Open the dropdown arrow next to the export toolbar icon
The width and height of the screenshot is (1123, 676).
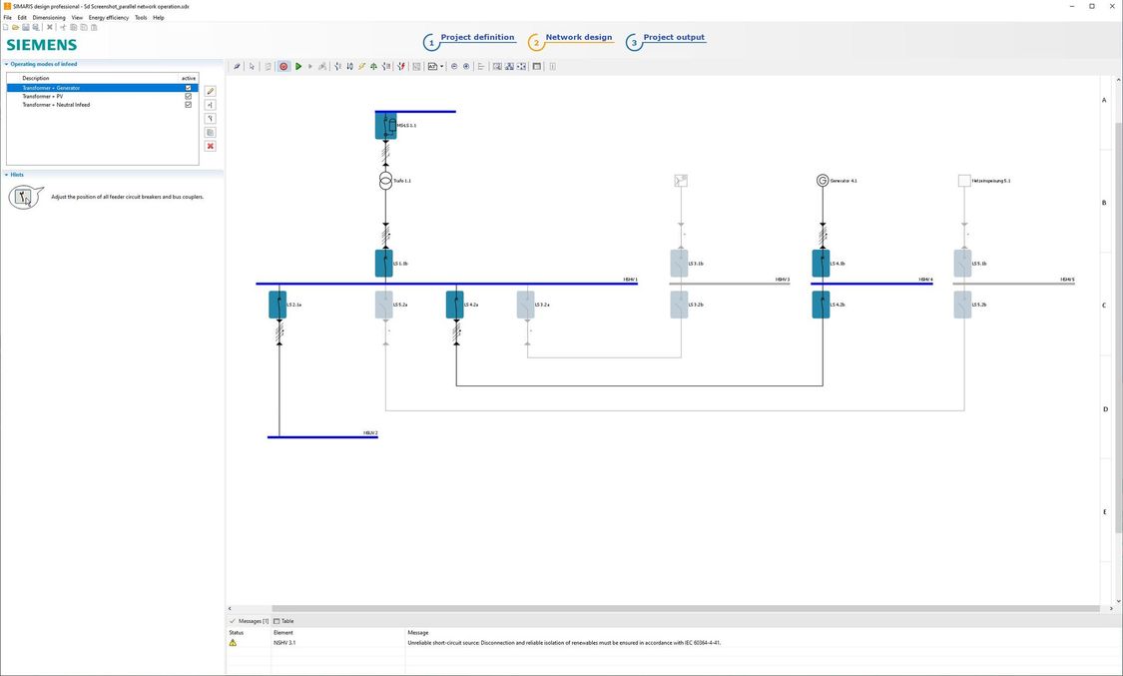[x=440, y=66]
